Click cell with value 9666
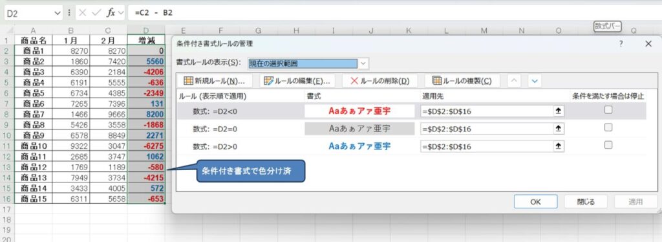662x242 pixels. (108, 115)
